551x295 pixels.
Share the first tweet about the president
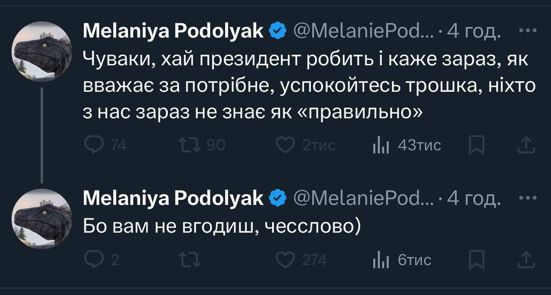[x=526, y=146]
